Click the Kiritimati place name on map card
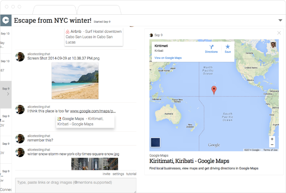 point(161,46)
